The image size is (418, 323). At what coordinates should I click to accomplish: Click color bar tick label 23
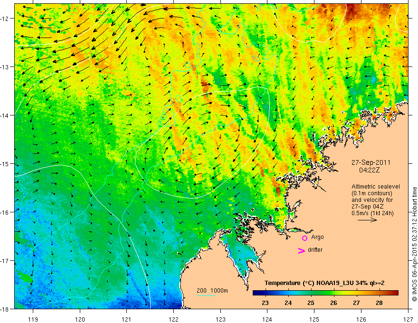pyautogui.click(x=265, y=303)
